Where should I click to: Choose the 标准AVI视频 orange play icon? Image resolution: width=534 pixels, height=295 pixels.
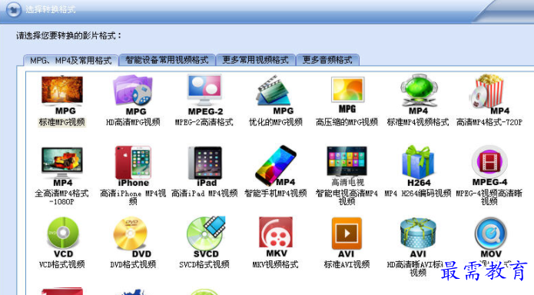347,238
